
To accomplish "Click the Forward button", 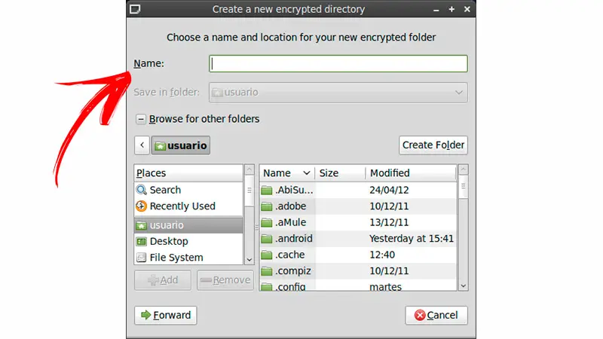I will [166, 316].
